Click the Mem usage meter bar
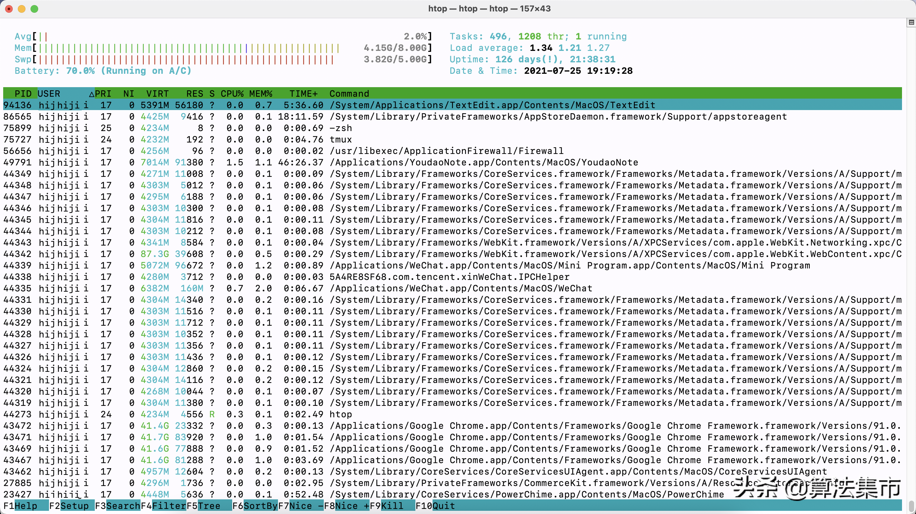Screen dimensions: 916x514 [x=189, y=48]
